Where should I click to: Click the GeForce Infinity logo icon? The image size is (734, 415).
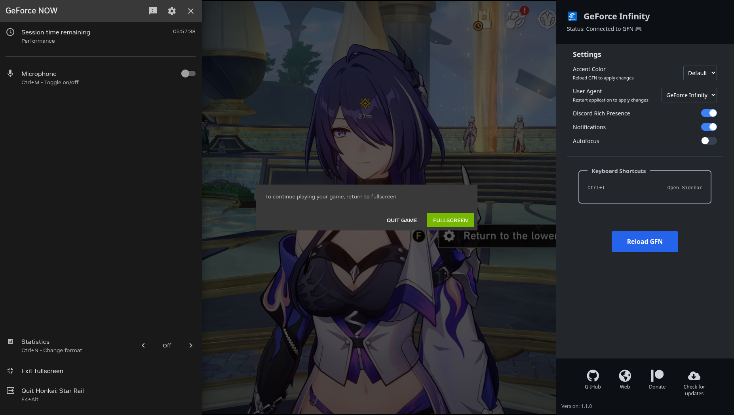click(x=572, y=16)
